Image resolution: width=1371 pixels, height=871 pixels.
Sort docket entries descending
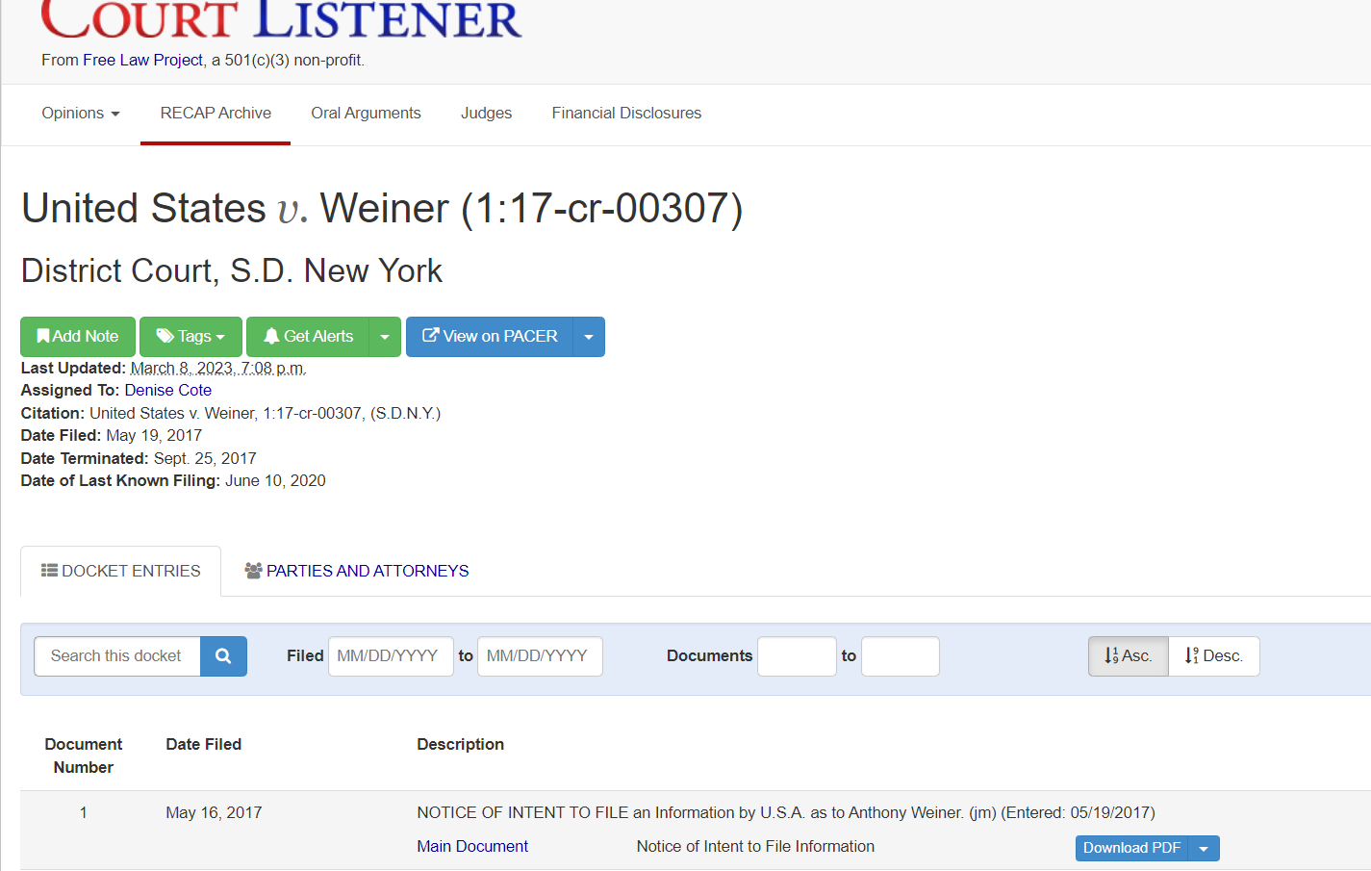tap(1214, 656)
